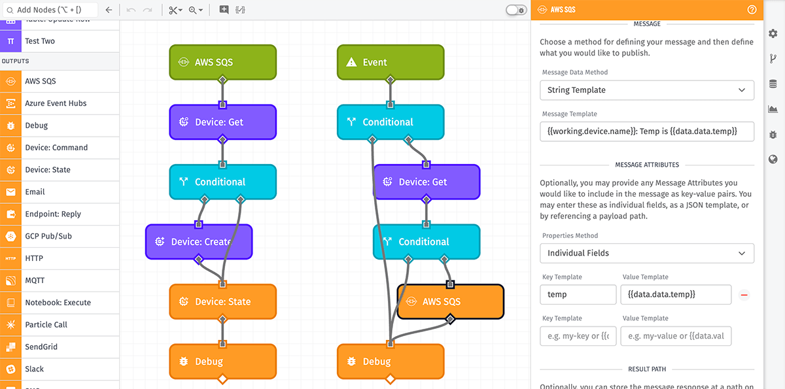Click the add node plus toolbar icon
This screenshot has height=389, width=785.
point(224,10)
